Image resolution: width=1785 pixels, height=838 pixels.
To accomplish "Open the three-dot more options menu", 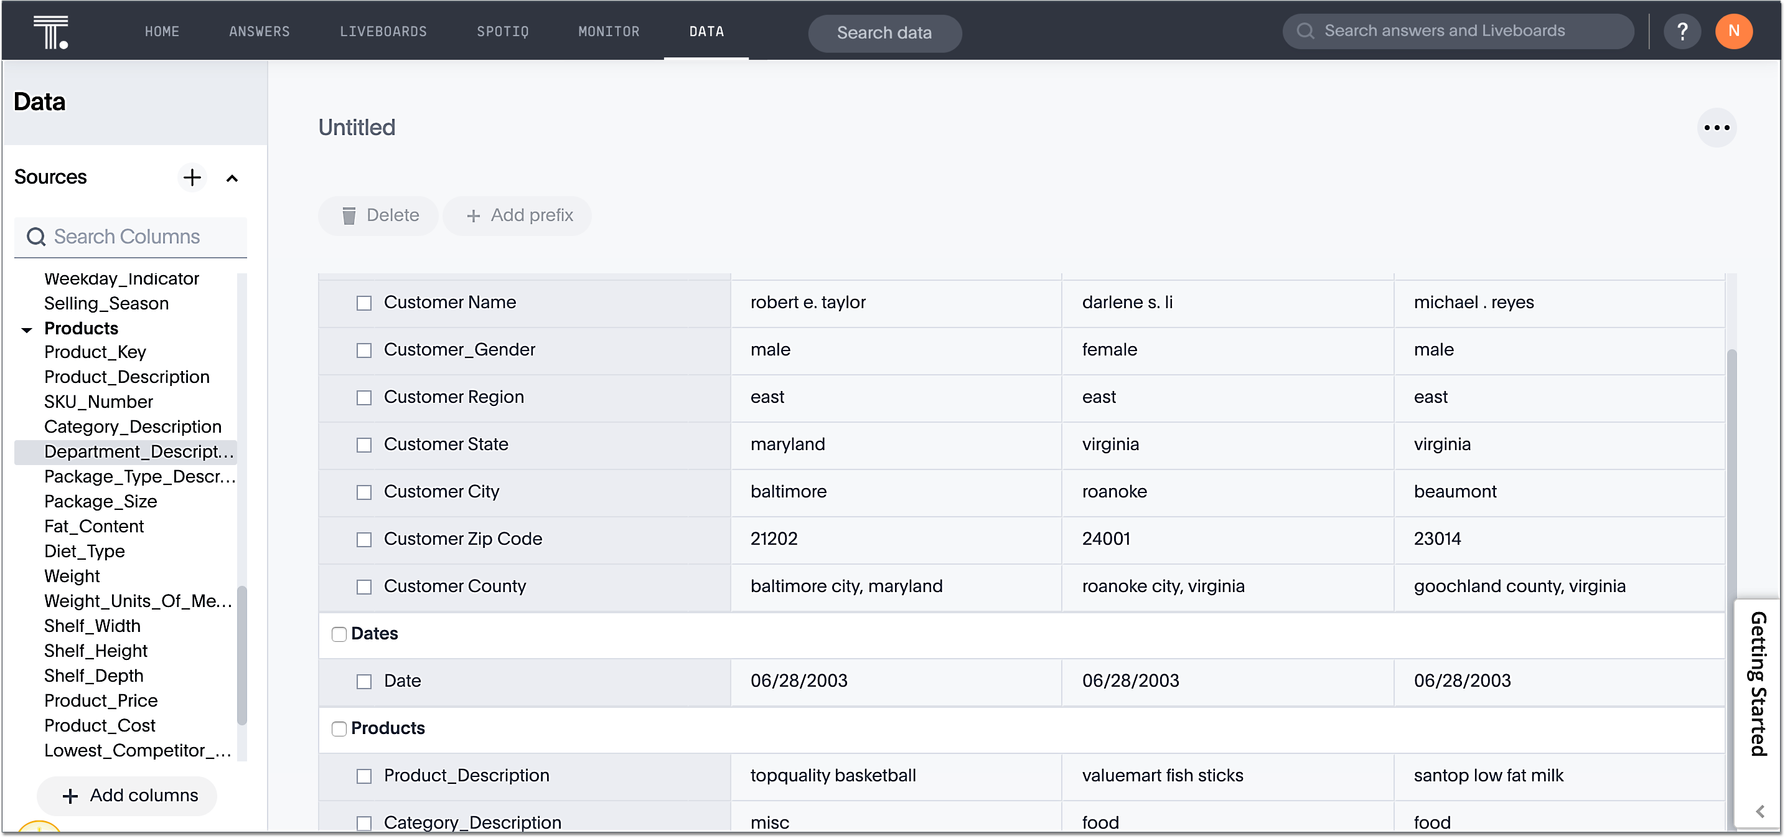I will coord(1716,128).
